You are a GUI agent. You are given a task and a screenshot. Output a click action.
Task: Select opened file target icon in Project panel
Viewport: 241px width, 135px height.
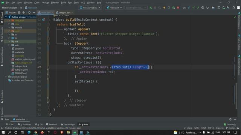[19, 12]
